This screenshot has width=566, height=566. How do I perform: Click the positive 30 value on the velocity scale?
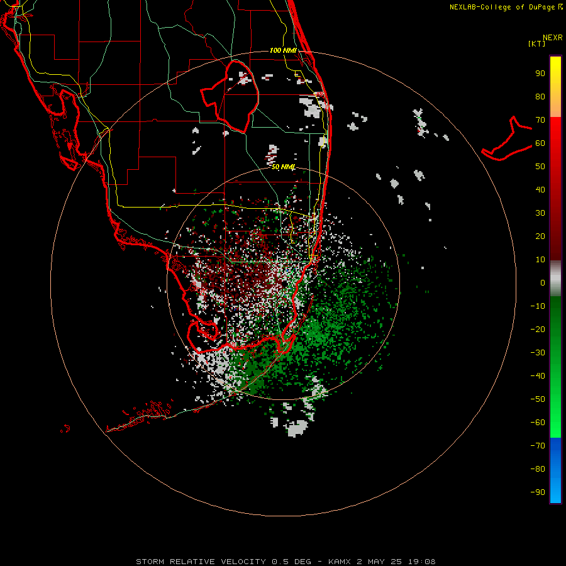point(540,213)
